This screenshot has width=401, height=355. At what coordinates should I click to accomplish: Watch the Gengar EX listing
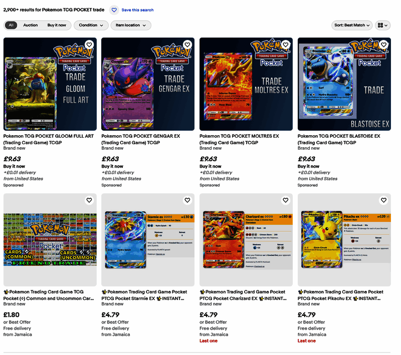click(x=187, y=45)
